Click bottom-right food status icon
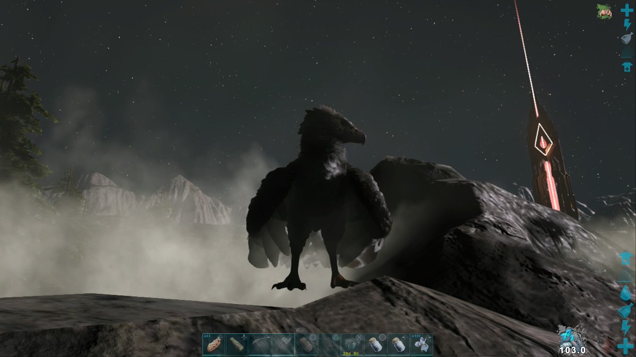Screen dimensions: 636x357 [x=625, y=311]
